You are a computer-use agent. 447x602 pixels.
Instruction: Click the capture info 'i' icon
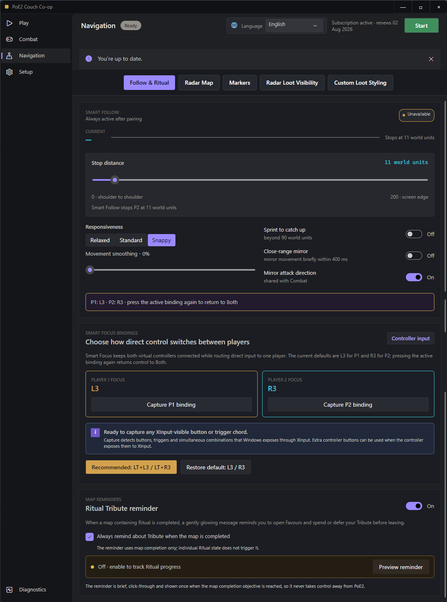pyautogui.click(x=95, y=432)
